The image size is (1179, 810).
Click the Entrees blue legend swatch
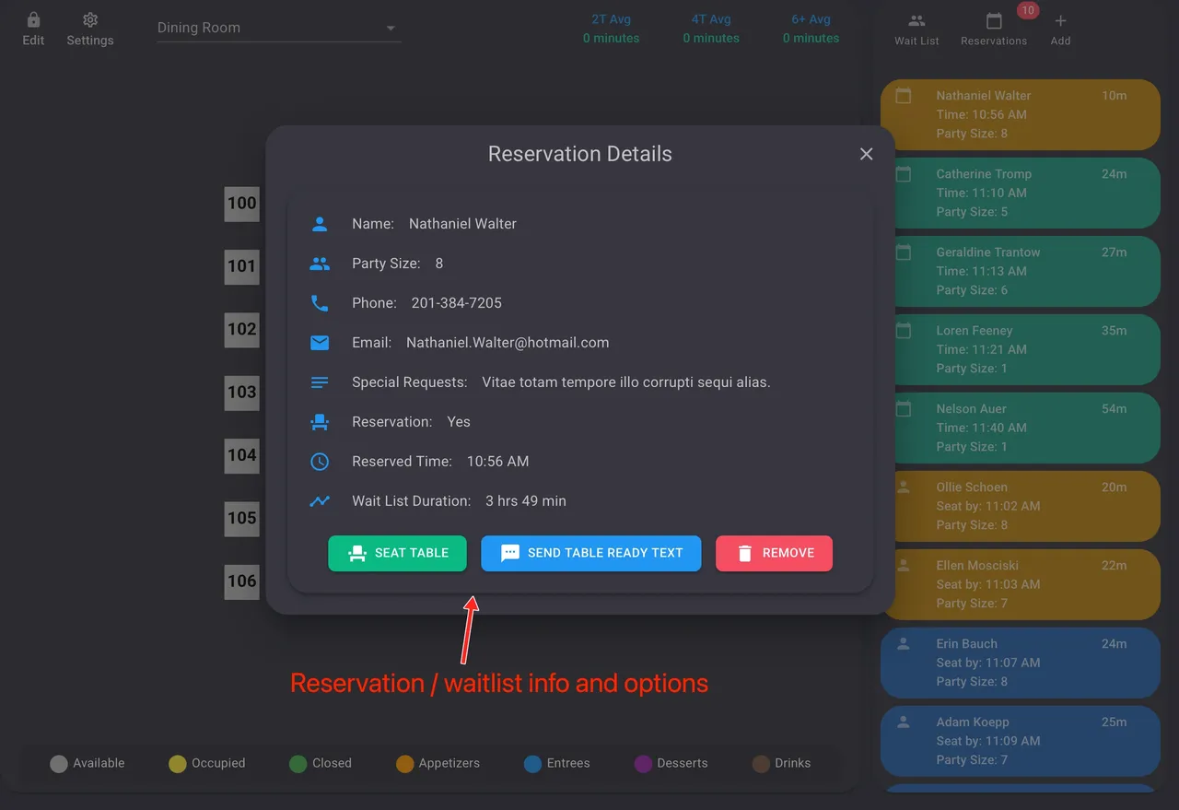532,764
